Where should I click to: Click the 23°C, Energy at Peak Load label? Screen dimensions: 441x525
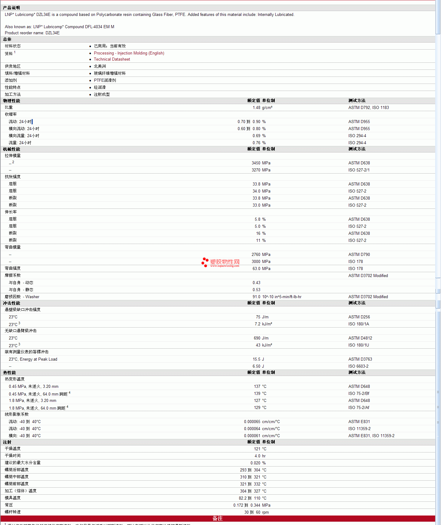[33, 359]
